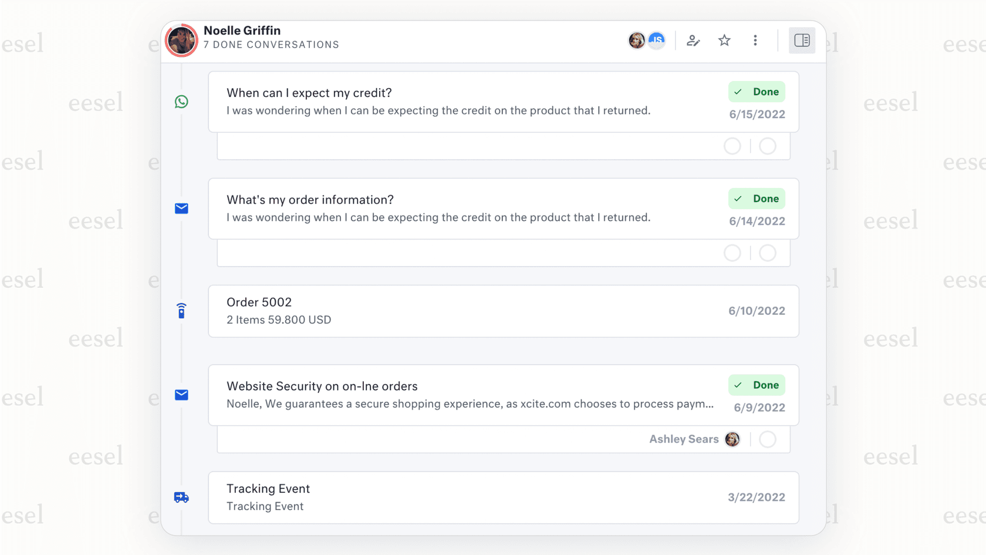The image size is (986, 555).
Task: Open the three-dot overflow menu in the header
Action: click(x=755, y=41)
